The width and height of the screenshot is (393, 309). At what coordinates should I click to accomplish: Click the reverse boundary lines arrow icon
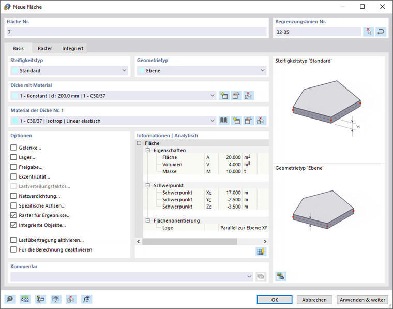tap(381, 32)
